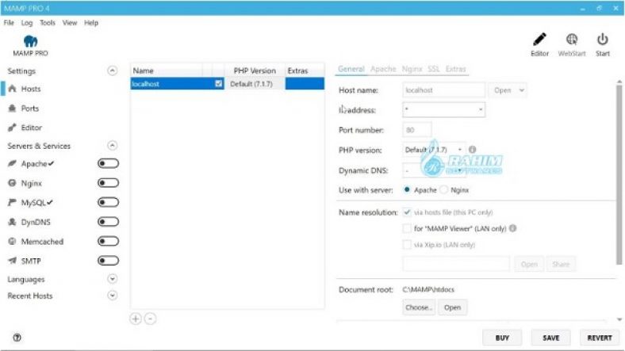Click the MAMP PRO elephant logo
The image size is (625, 351).
pos(30,41)
